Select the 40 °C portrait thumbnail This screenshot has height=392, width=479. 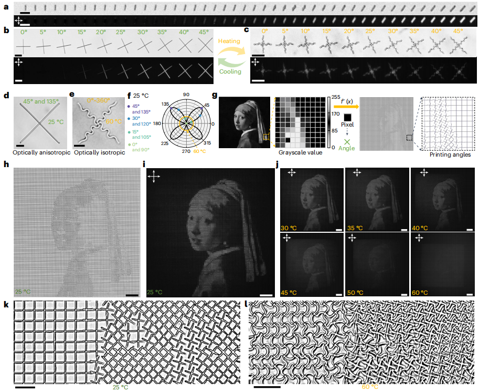tap(443, 200)
